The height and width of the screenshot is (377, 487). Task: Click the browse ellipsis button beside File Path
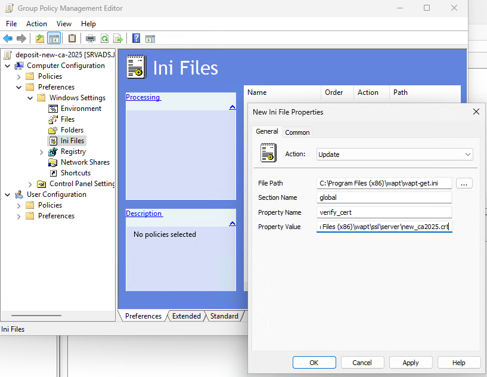pos(464,183)
